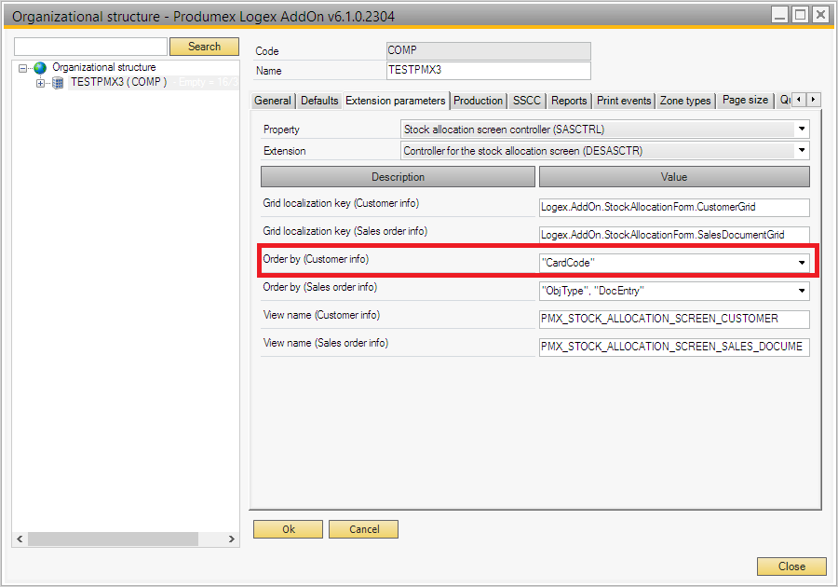
Task: Switch to the Defaults tab
Action: pyautogui.click(x=319, y=101)
